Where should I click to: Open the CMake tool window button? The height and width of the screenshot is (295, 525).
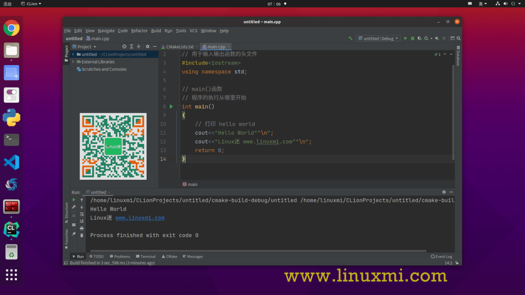[x=169, y=257]
